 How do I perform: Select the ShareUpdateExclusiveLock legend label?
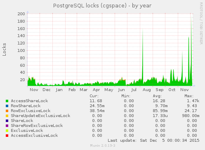click(40, 116)
